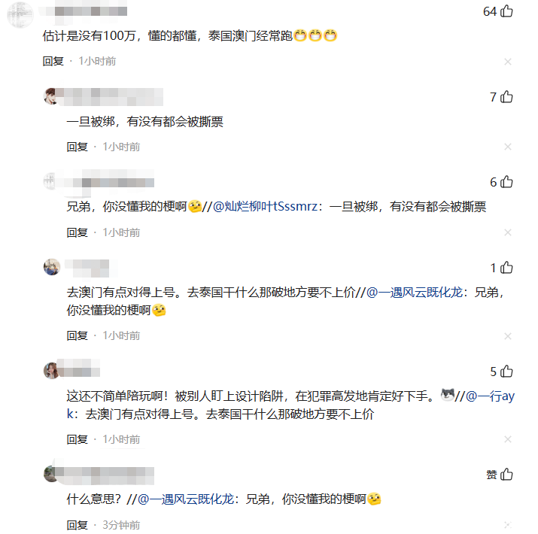Image resolution: width=538 pixels, height=534 pixels.
Task: Open avatar of the "一旦被绑" commenter
Action: pyautogui.click(x=51, y=96)
